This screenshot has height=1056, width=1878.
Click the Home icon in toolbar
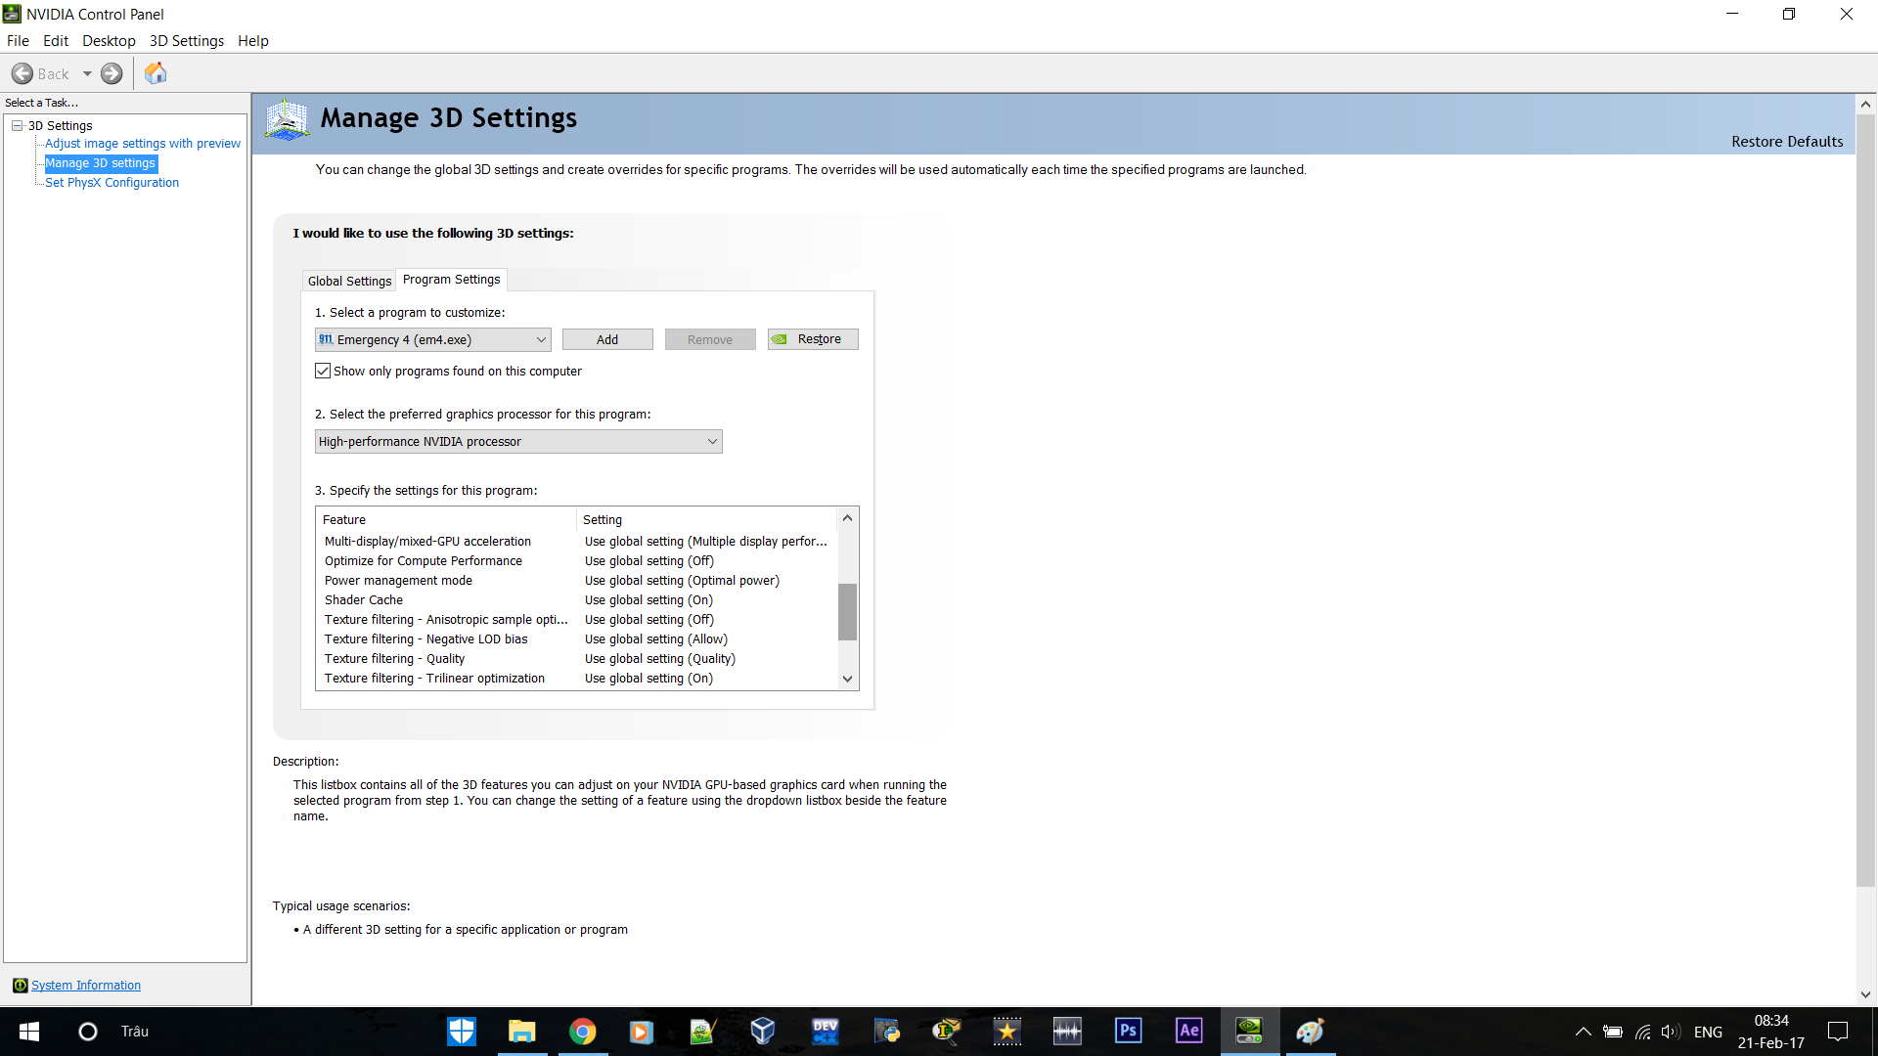tap(156, 73)
